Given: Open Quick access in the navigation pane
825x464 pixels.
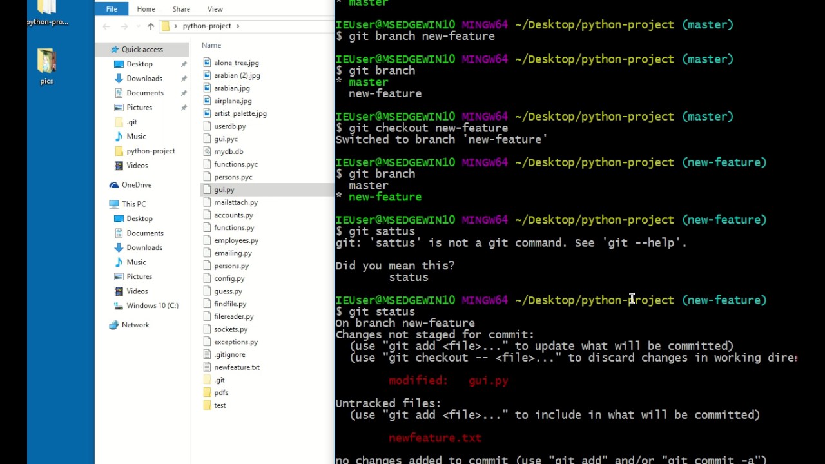Looking at the screenshot, I should tap(142, 50).
